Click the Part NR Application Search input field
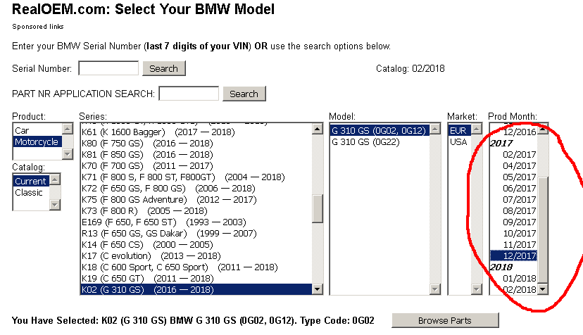The width and height of the screenshot is (583, 335). click(x=189, y=94)
